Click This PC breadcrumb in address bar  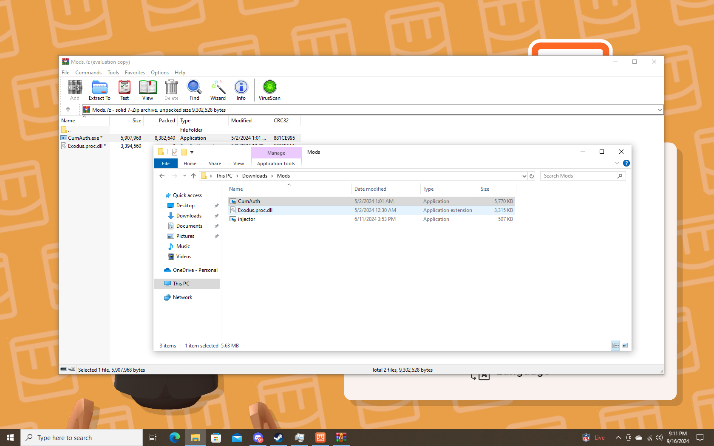point(224,176)
